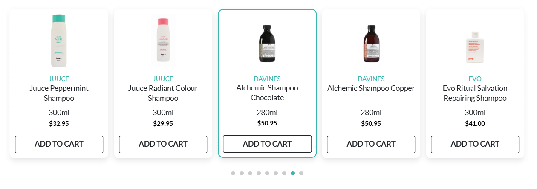Click the Evo Ritual Salvation bottle image
The height and width of the screenshot is (189, 537).
point(475,47)
